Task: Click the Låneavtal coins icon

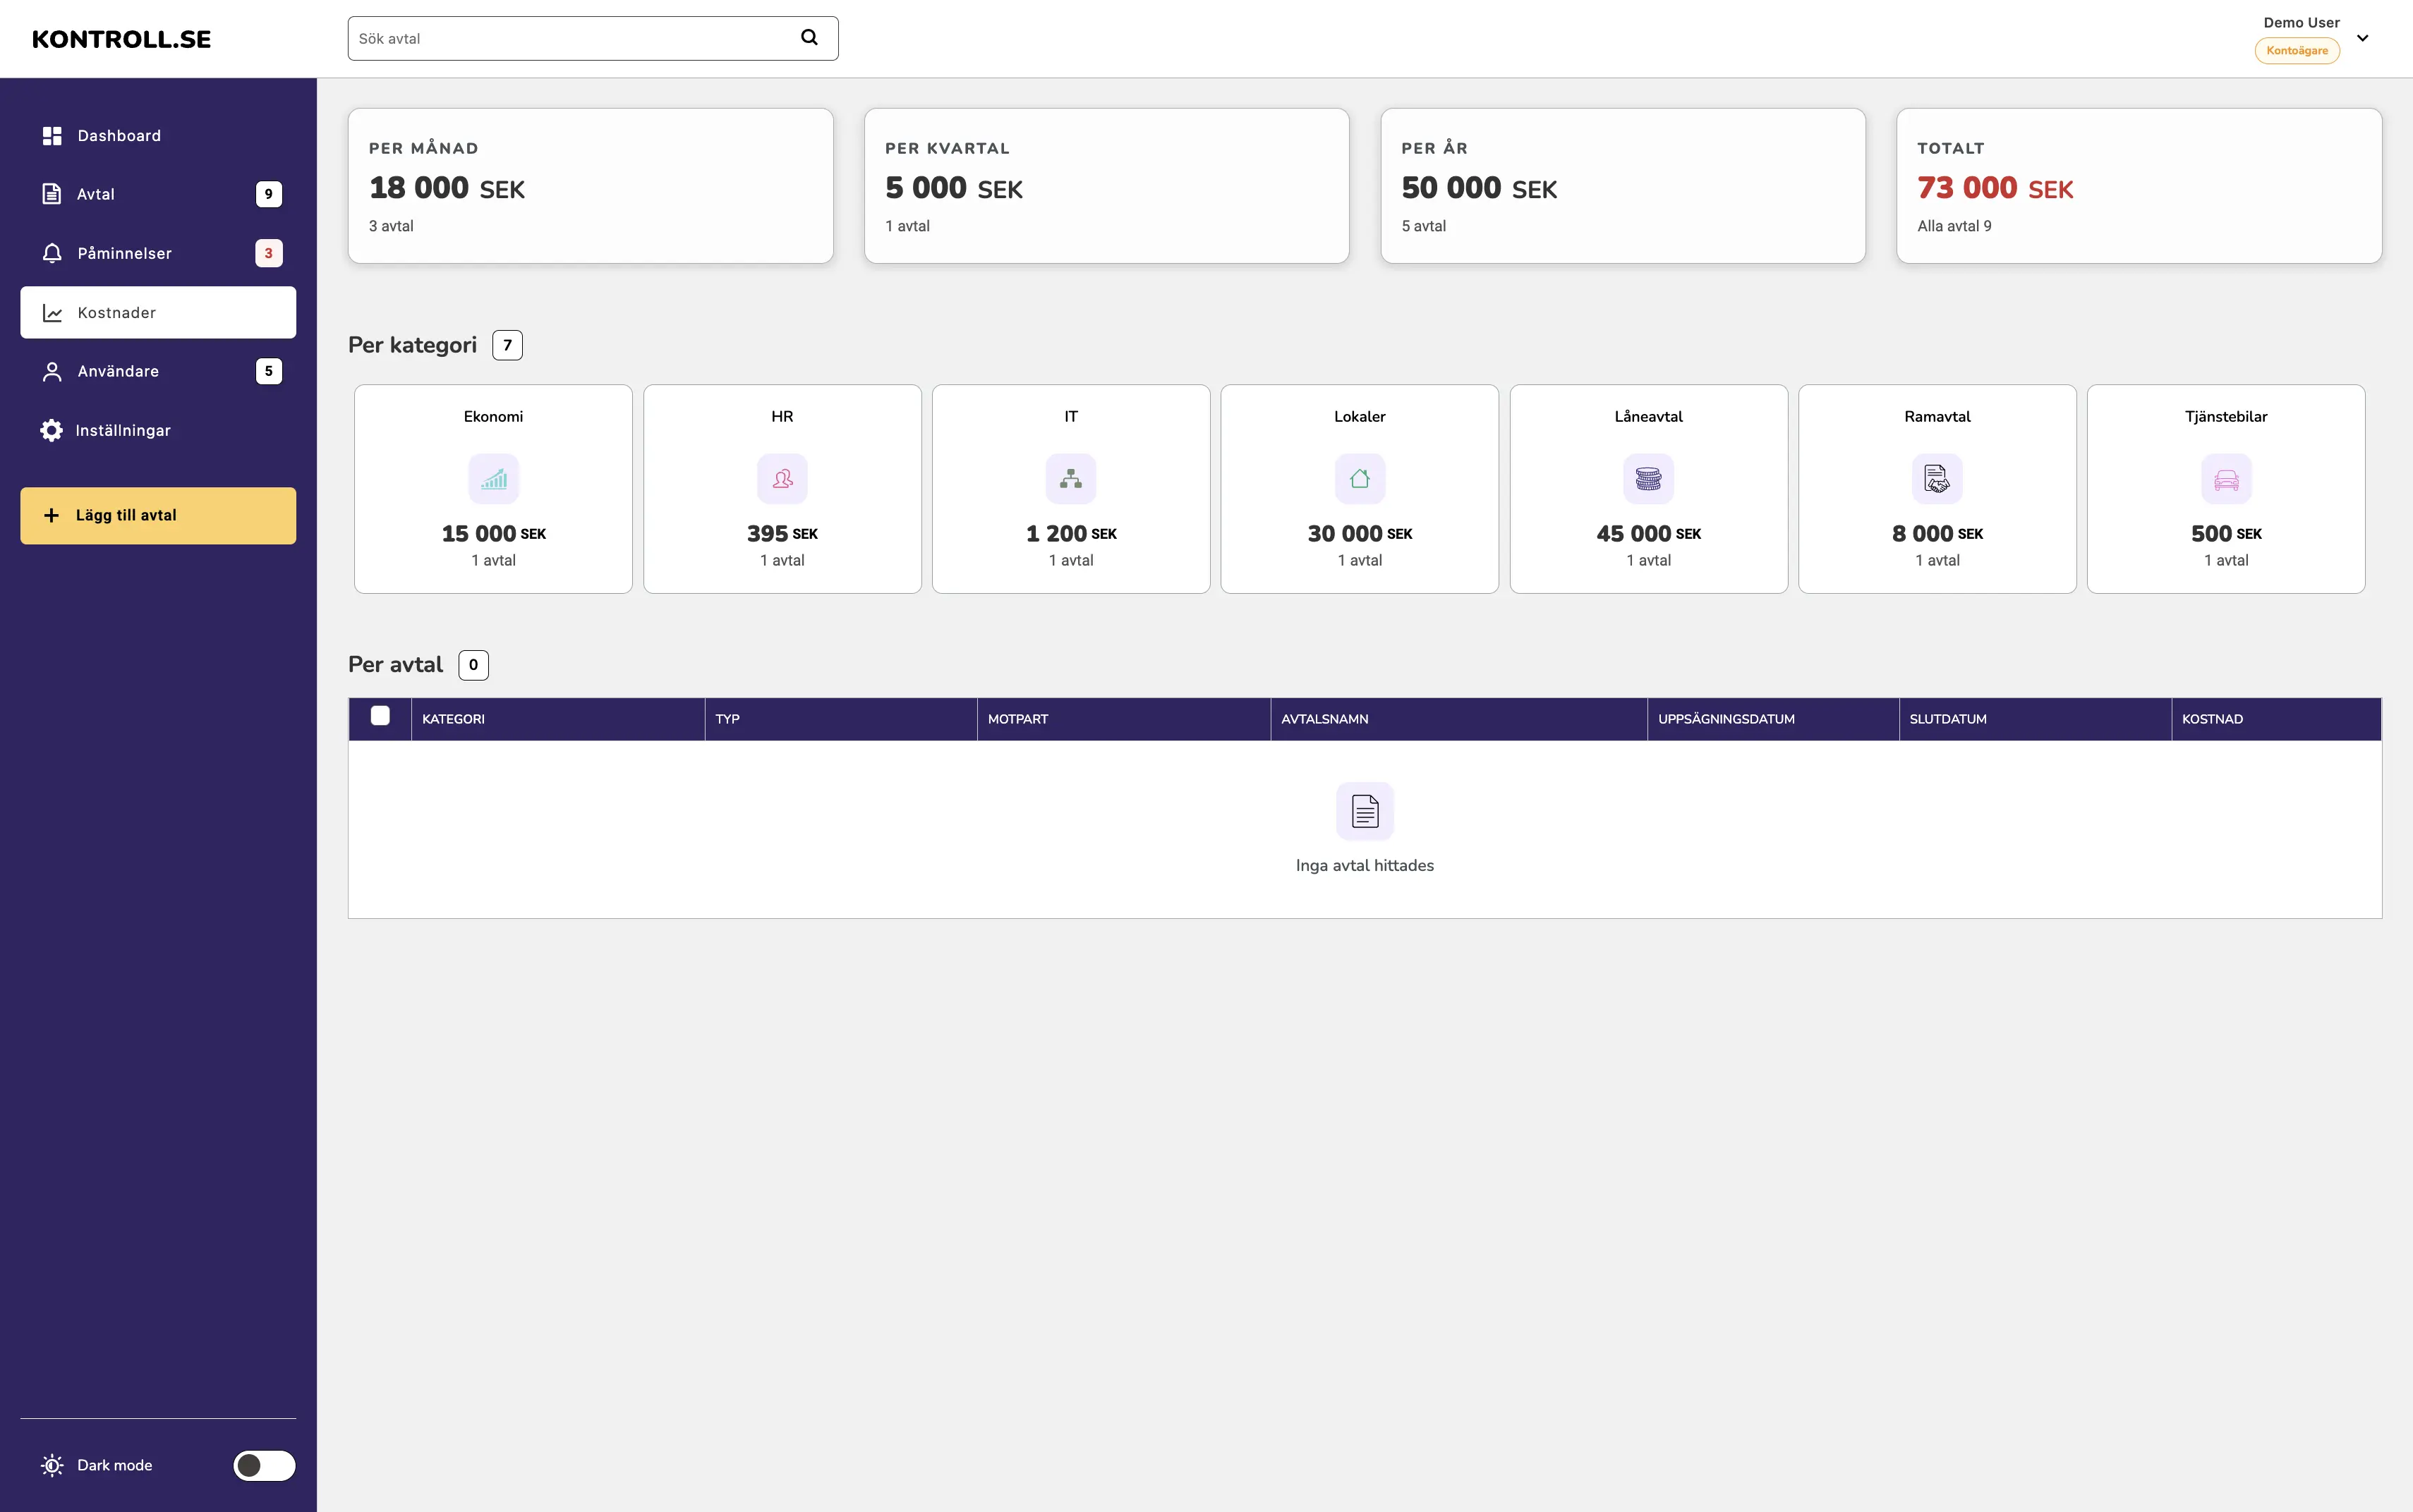Action: click(x=1649, y=479)
